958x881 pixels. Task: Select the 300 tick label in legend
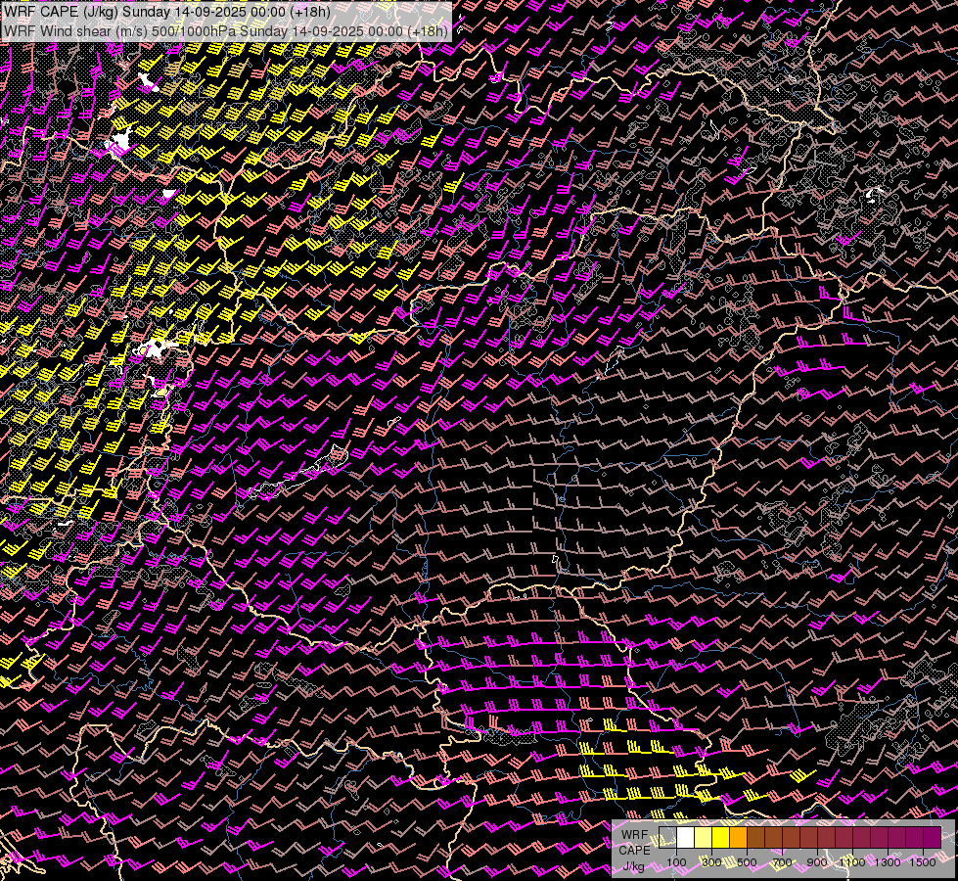coord(711,862)
